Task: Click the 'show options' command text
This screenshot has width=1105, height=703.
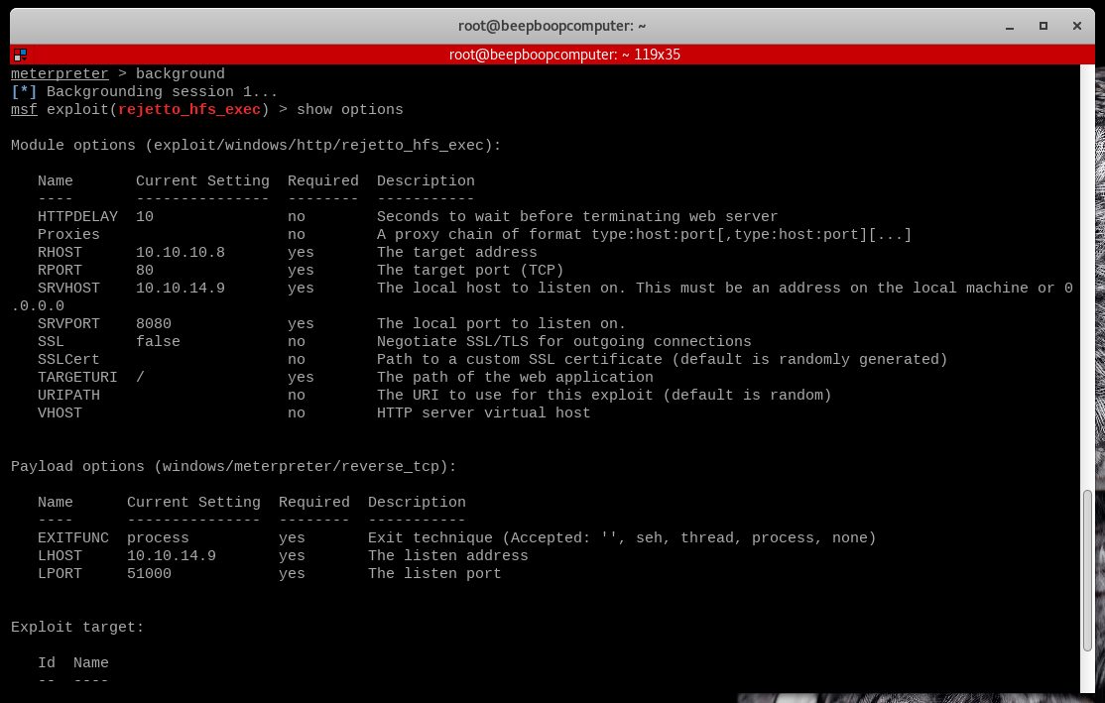Action: (350, 109)
